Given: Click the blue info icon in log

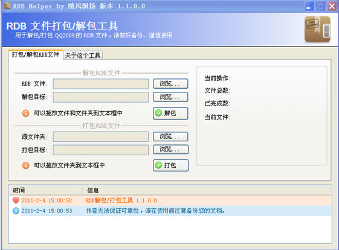Looking at the screenshot, I should coord(16,211).
